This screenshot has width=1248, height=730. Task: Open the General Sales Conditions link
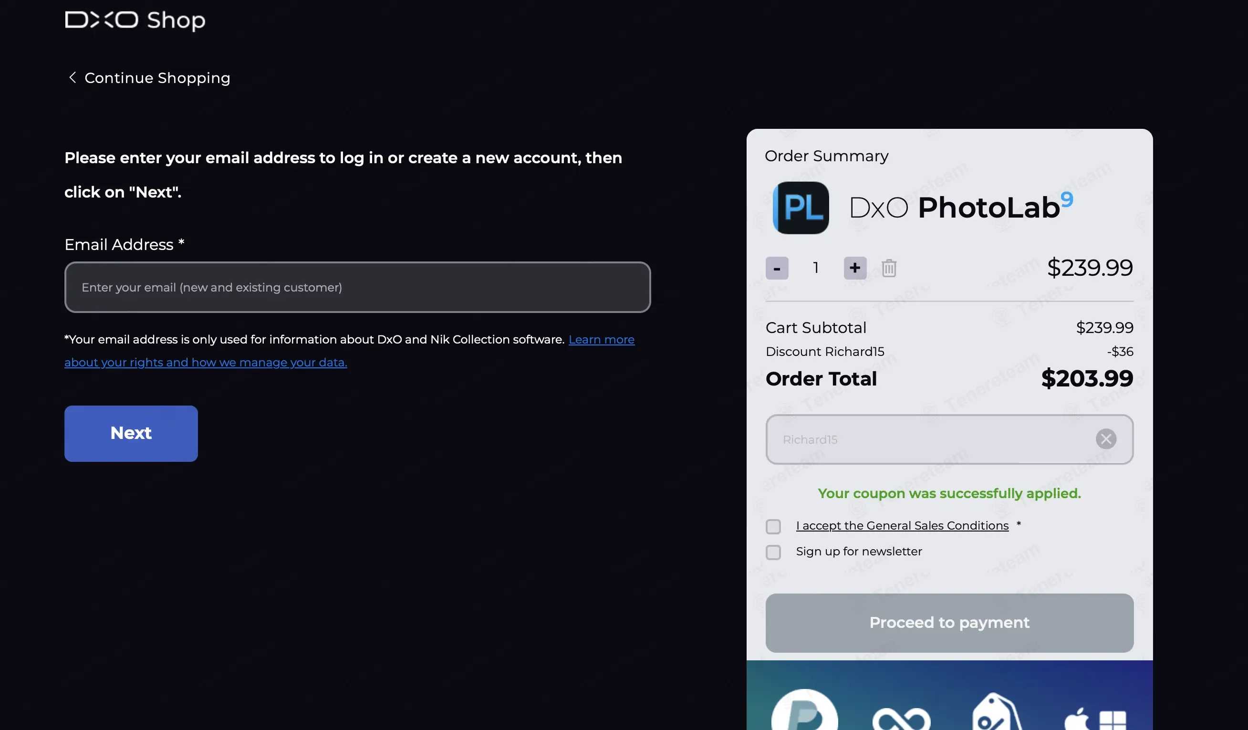pos(902,525)
